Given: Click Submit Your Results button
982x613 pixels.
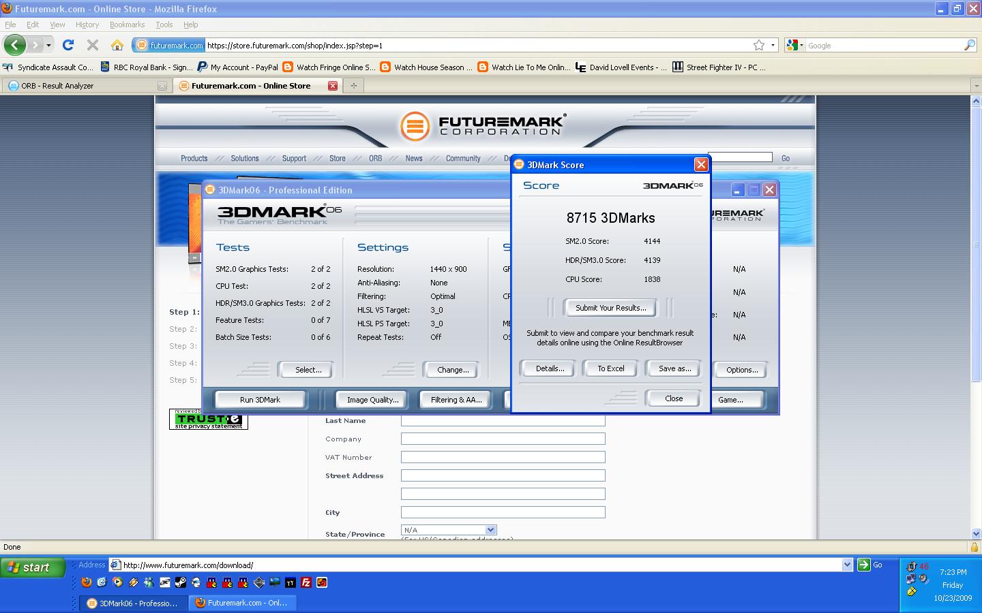Looking at the screenshot, I should (610, 308).
